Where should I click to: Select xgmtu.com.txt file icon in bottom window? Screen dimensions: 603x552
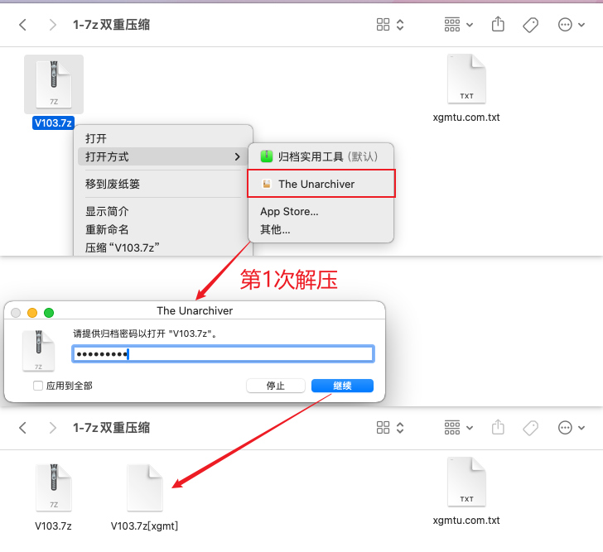click(x=466, y=482)
